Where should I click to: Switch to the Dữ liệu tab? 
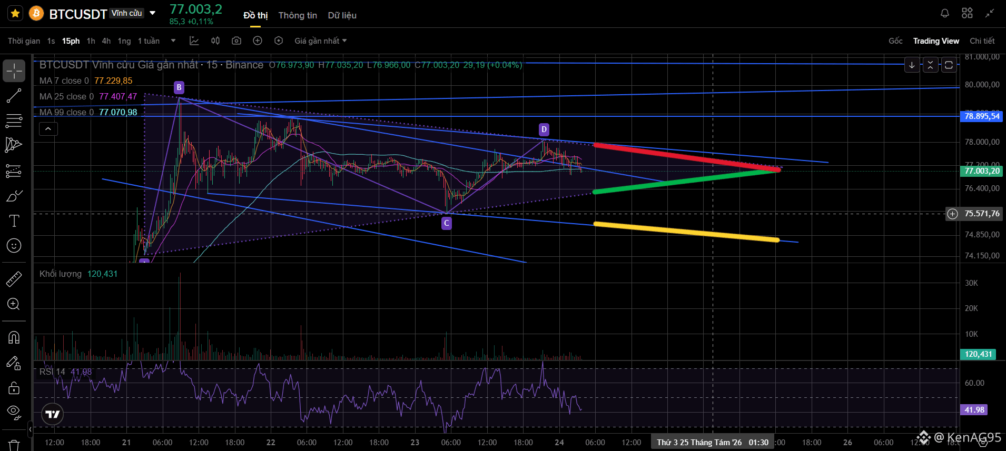click(342, 15)
